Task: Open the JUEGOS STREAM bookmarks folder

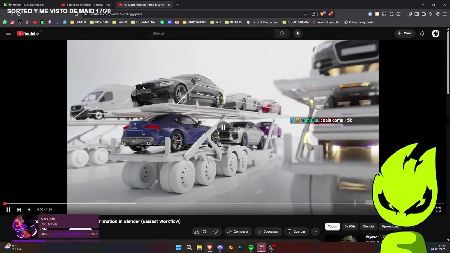Action: tap(295, 22)
